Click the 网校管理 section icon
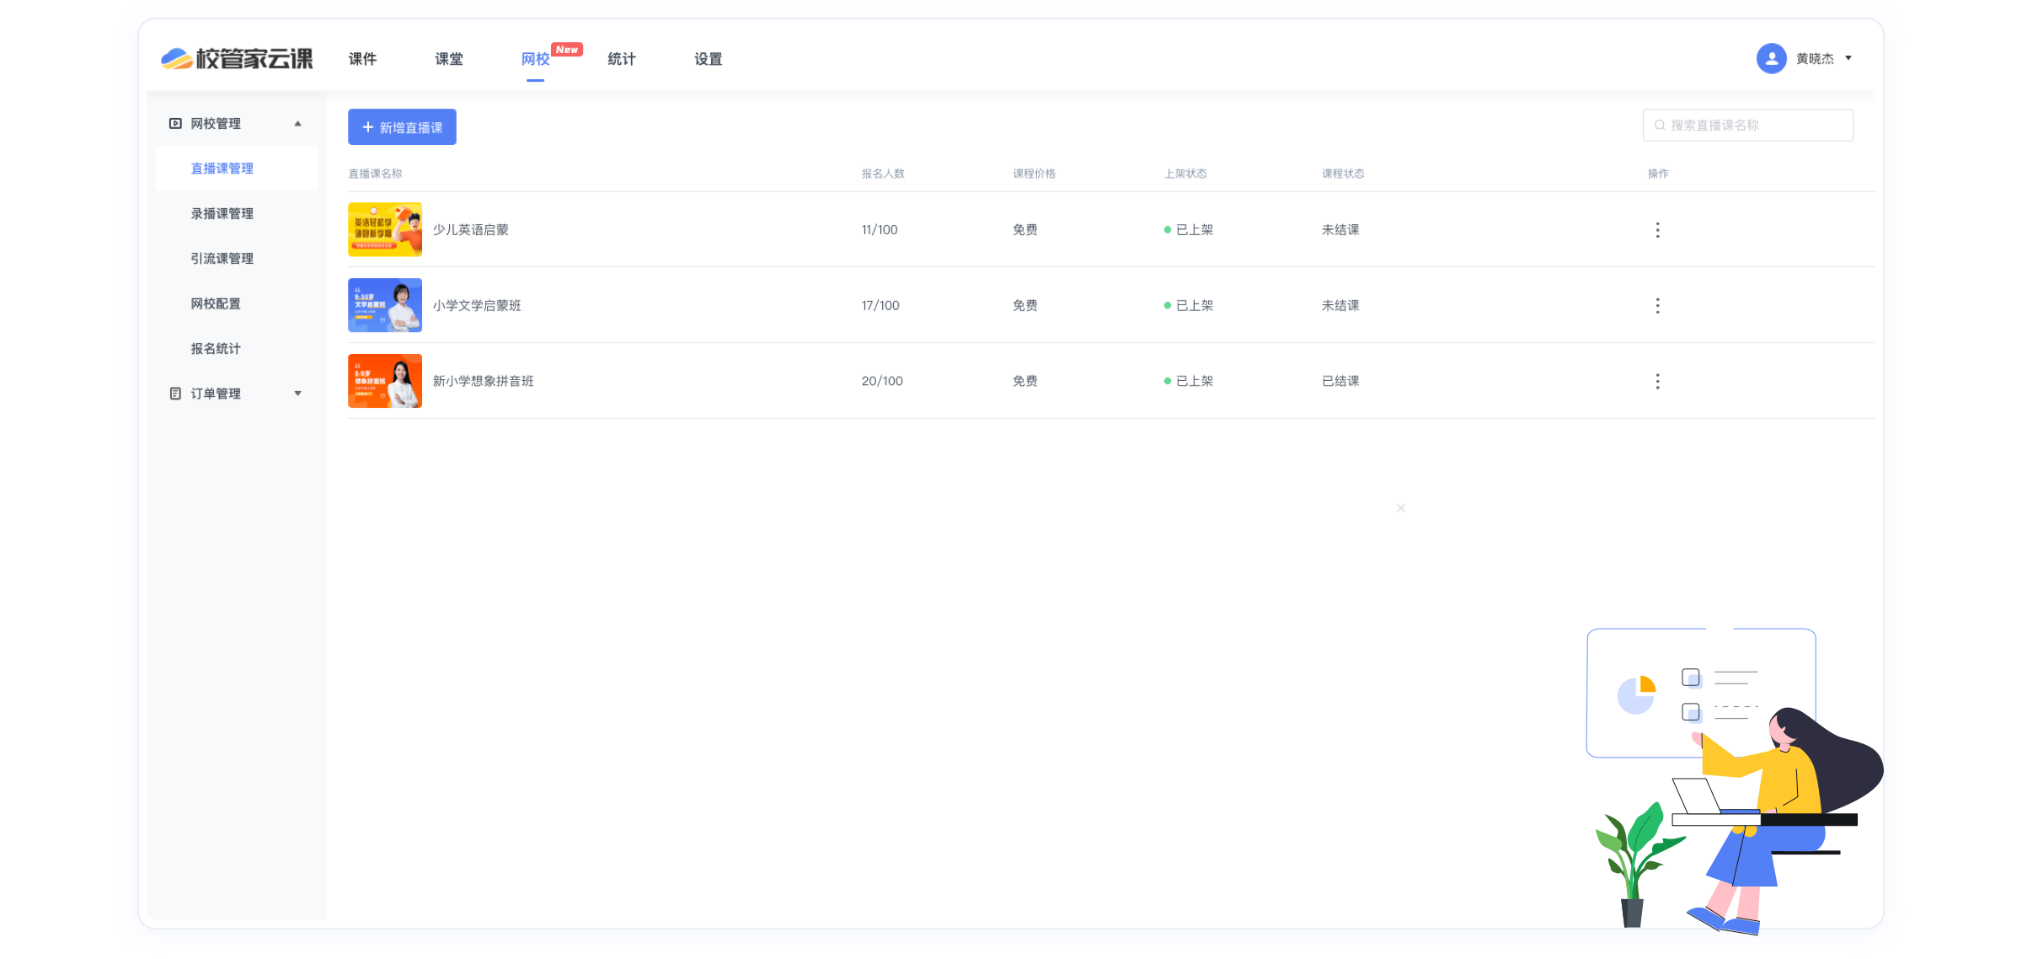The image size is (2022, 959). pyautogui.click(x=175, y=124)
